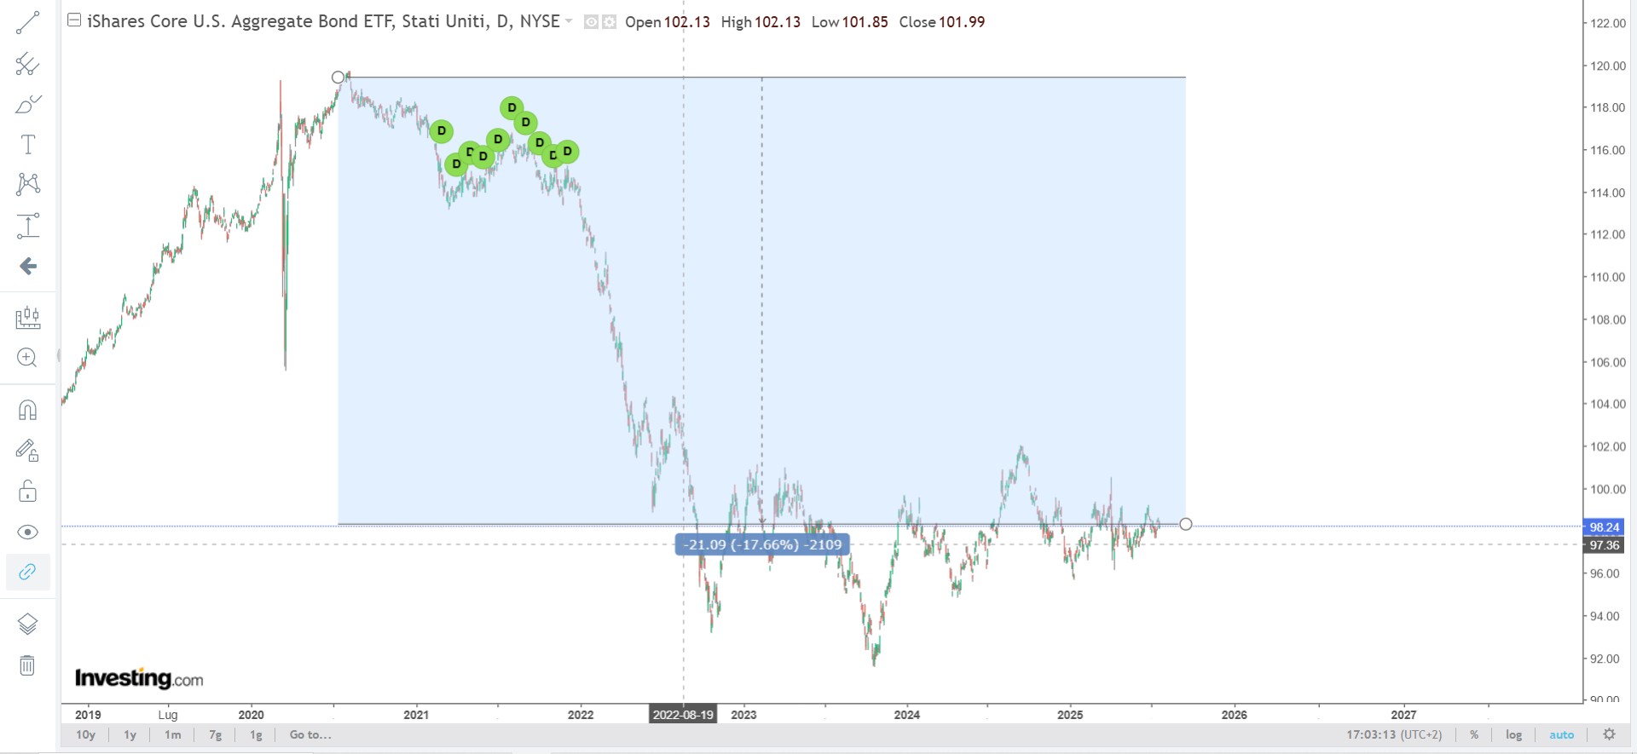Collapse the chart legend with minus box
The image size is (1637, 754).
(x=74, y=20)
